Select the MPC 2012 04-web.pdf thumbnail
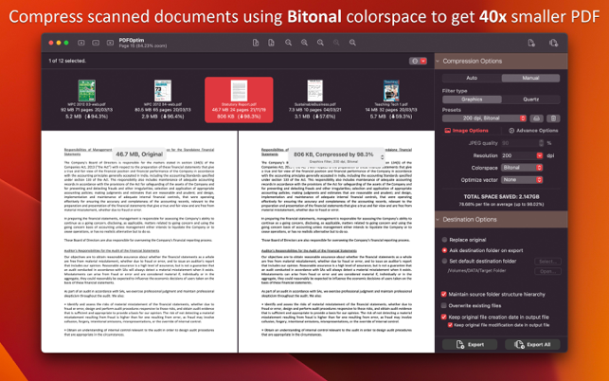This screenshot has width=609, height=381. (163, 100)
